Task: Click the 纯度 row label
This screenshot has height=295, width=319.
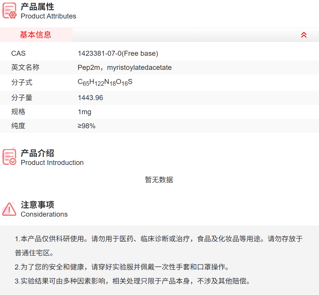Action: pos(18,126)
